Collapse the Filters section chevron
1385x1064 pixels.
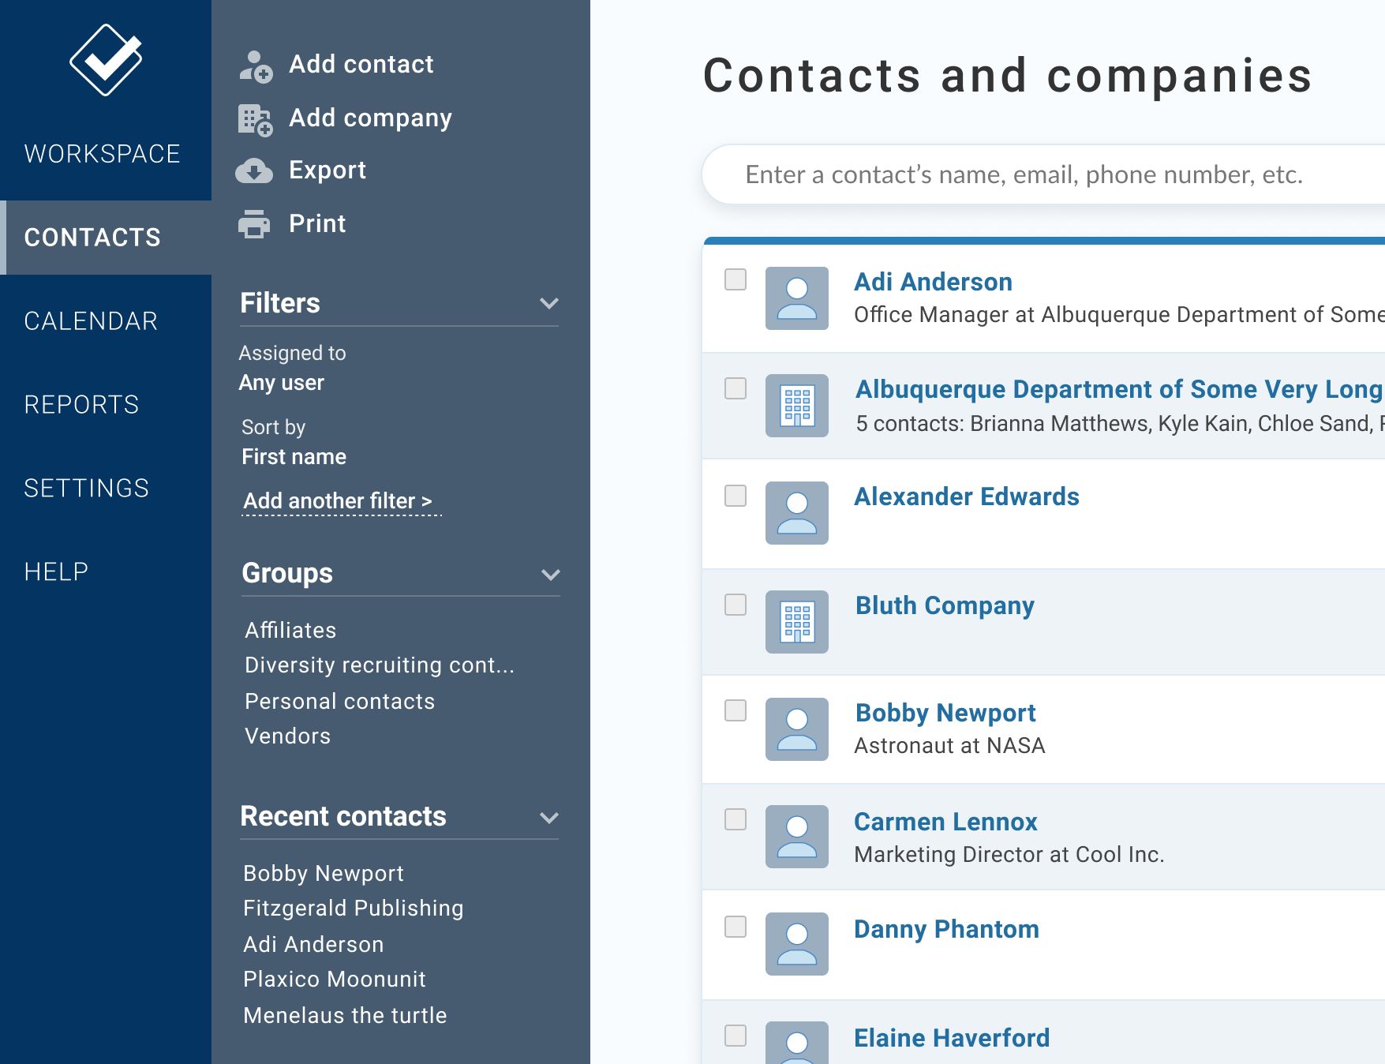pyautogui.click(x=549, y=303)
